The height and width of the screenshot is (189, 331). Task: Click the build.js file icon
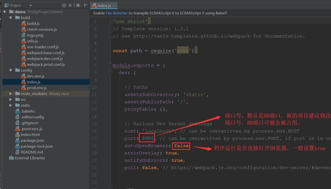click(24, 23)
